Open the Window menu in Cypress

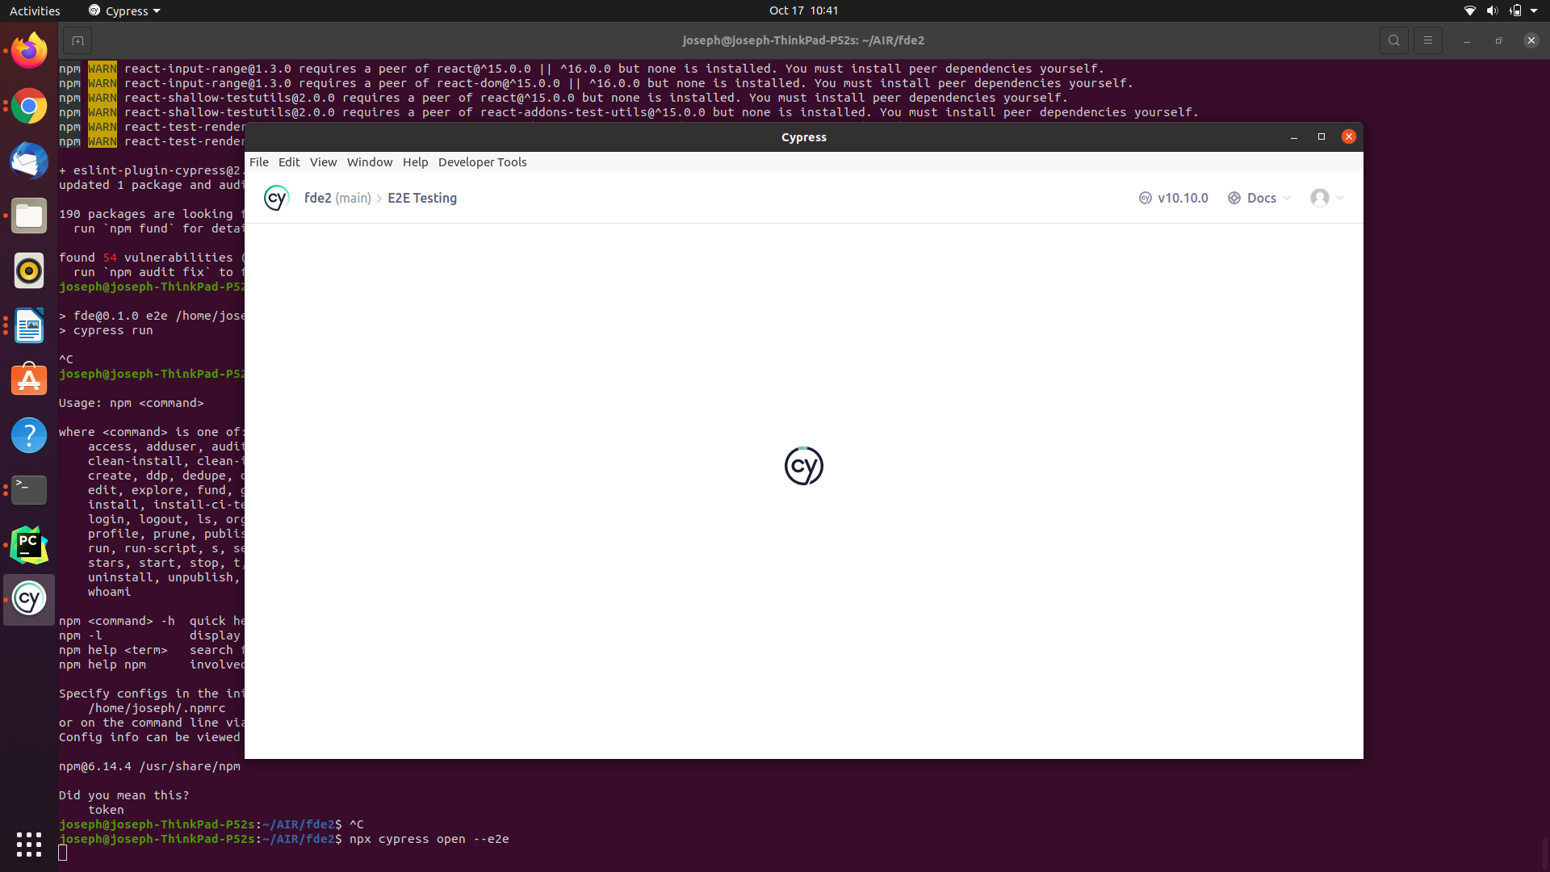click(370, 162)
